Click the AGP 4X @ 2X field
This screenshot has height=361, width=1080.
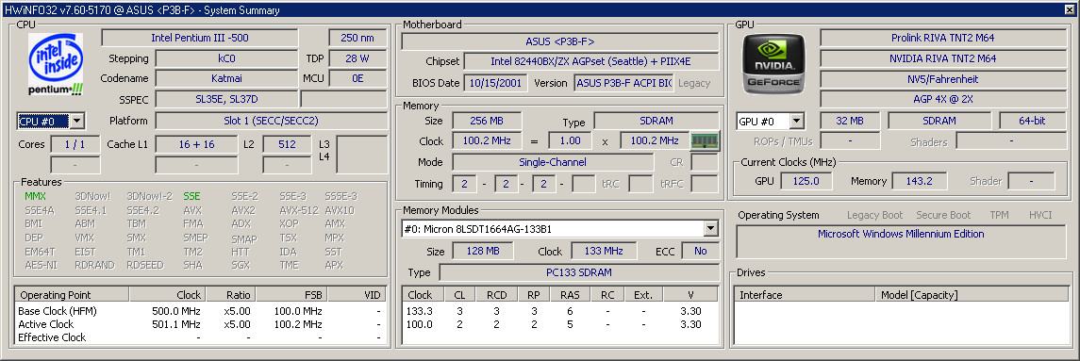943,99
